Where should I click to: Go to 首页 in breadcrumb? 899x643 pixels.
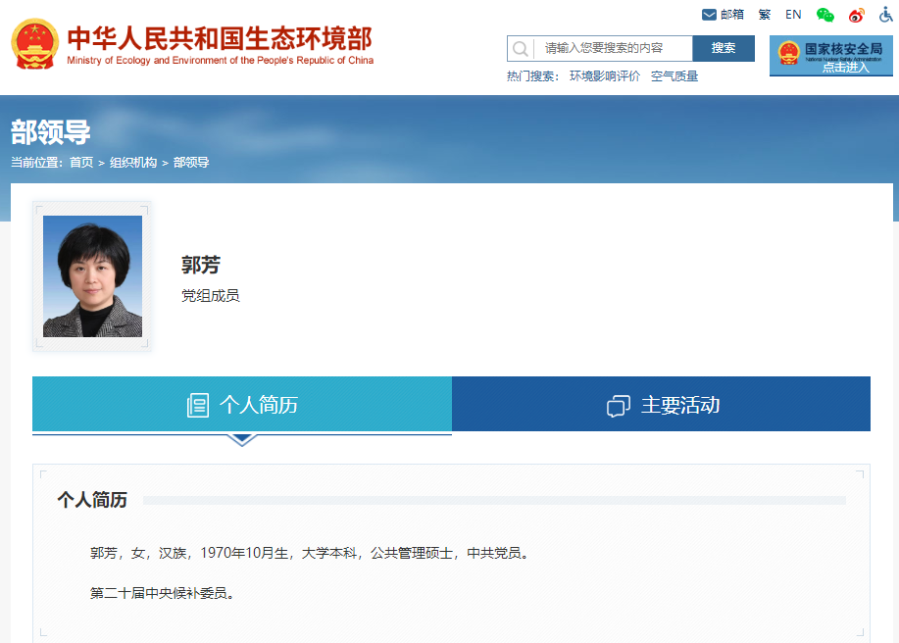click(81, 163)
